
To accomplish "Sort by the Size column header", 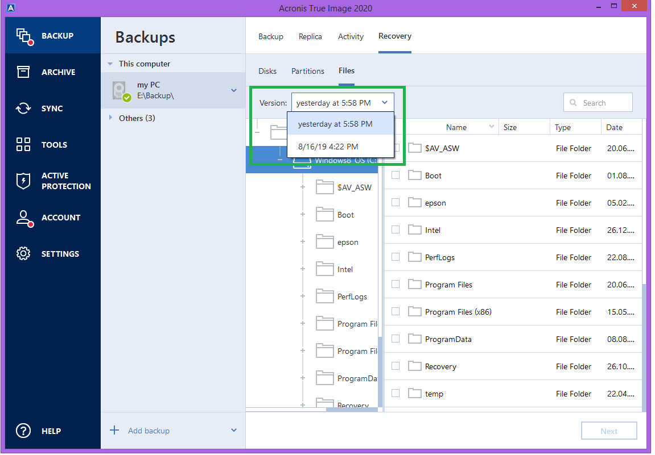I will click(x=510, y=127).
